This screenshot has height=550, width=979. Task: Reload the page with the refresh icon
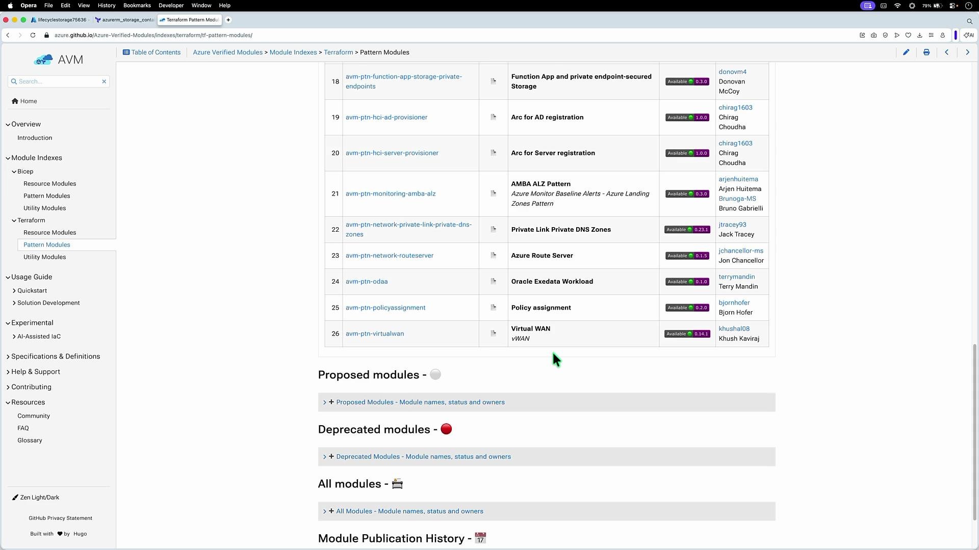33,35
